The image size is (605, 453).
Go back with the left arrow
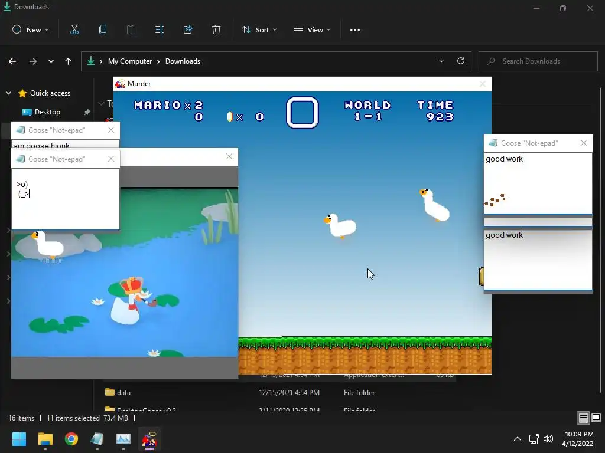pyautogui.click(x=12, y=61)
